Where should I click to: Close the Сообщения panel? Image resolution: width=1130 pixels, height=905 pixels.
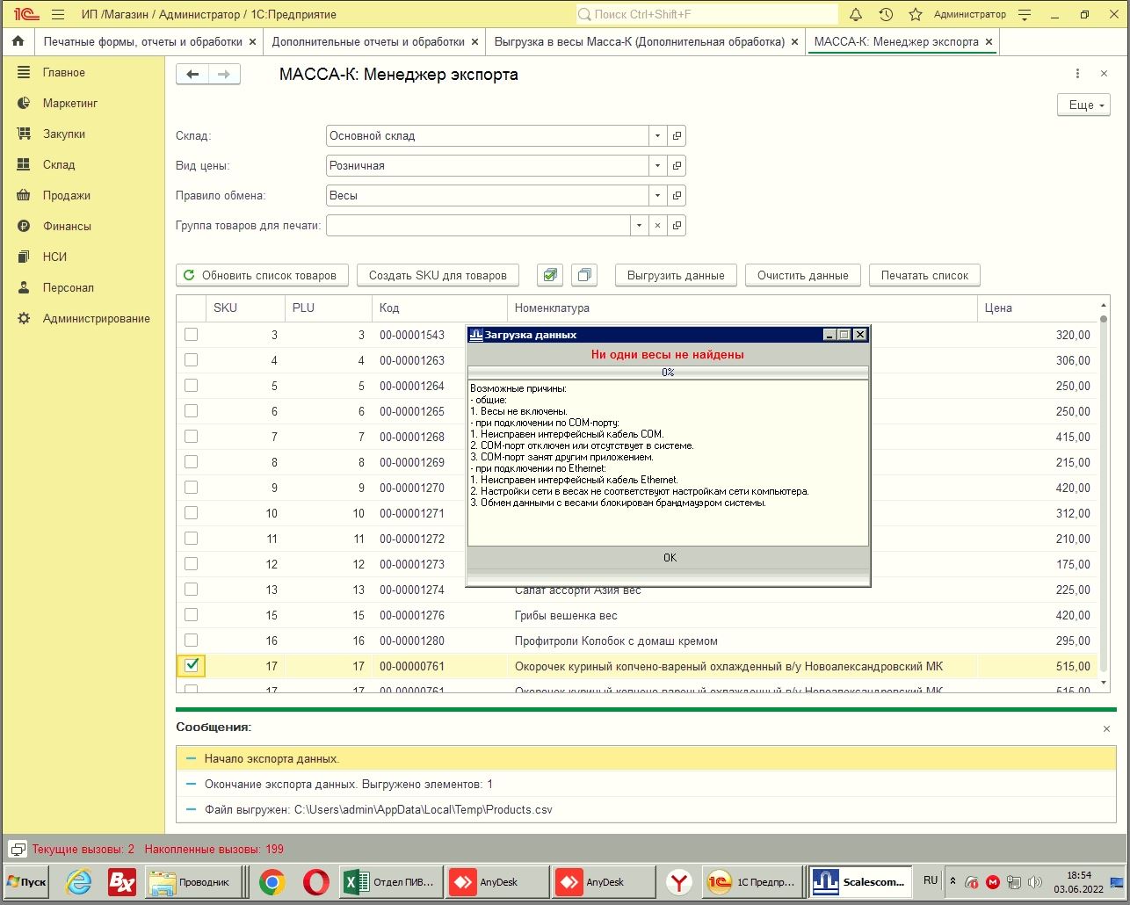[x=1106, y=728]
